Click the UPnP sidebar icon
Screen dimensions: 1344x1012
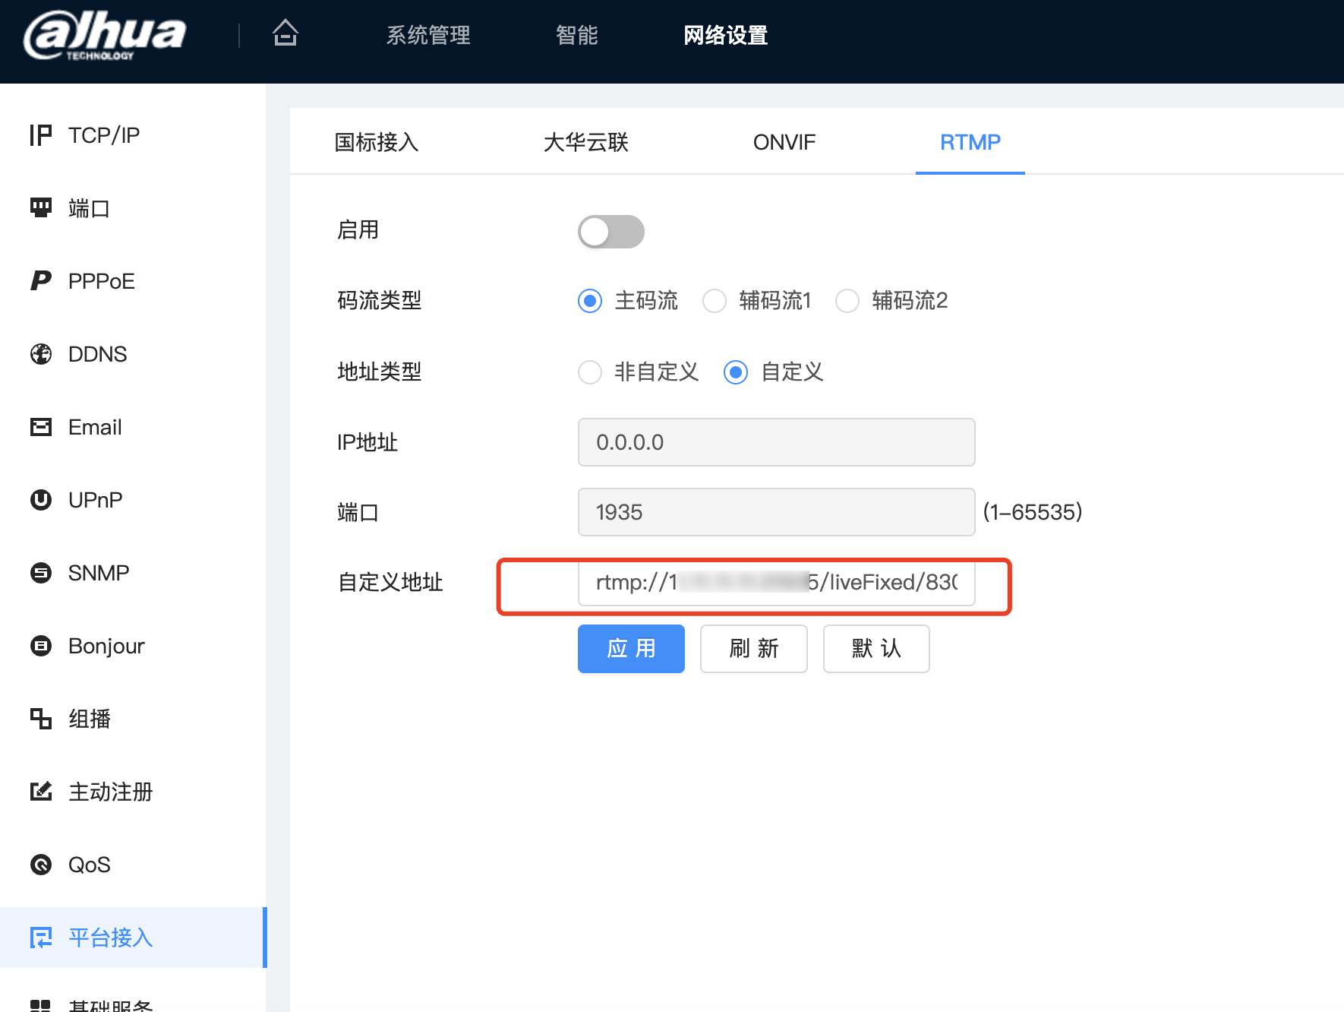click(x=40, y=500)
